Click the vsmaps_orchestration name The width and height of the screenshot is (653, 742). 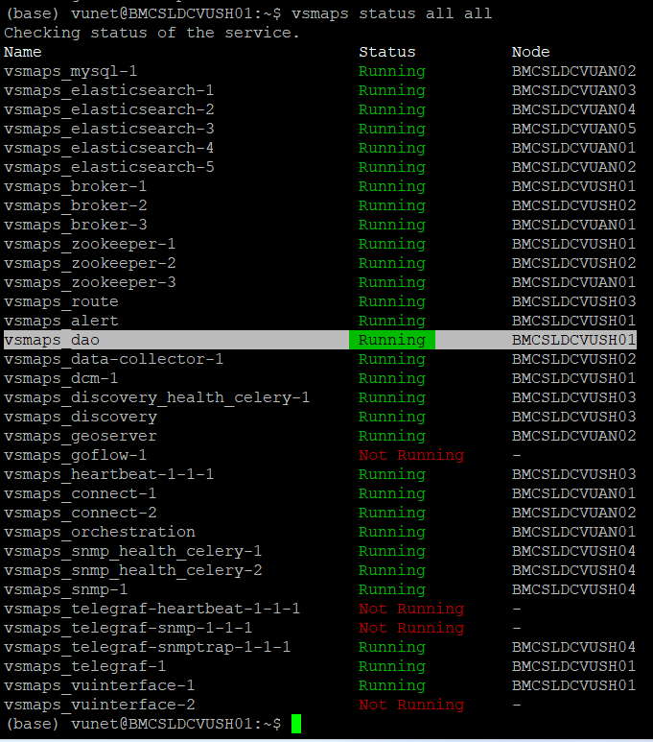coord(100,532)
